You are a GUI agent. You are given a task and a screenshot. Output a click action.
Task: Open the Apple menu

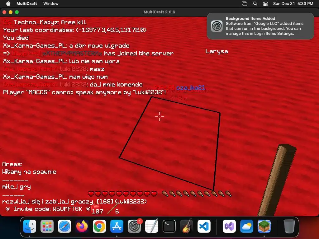coord(8,3)
